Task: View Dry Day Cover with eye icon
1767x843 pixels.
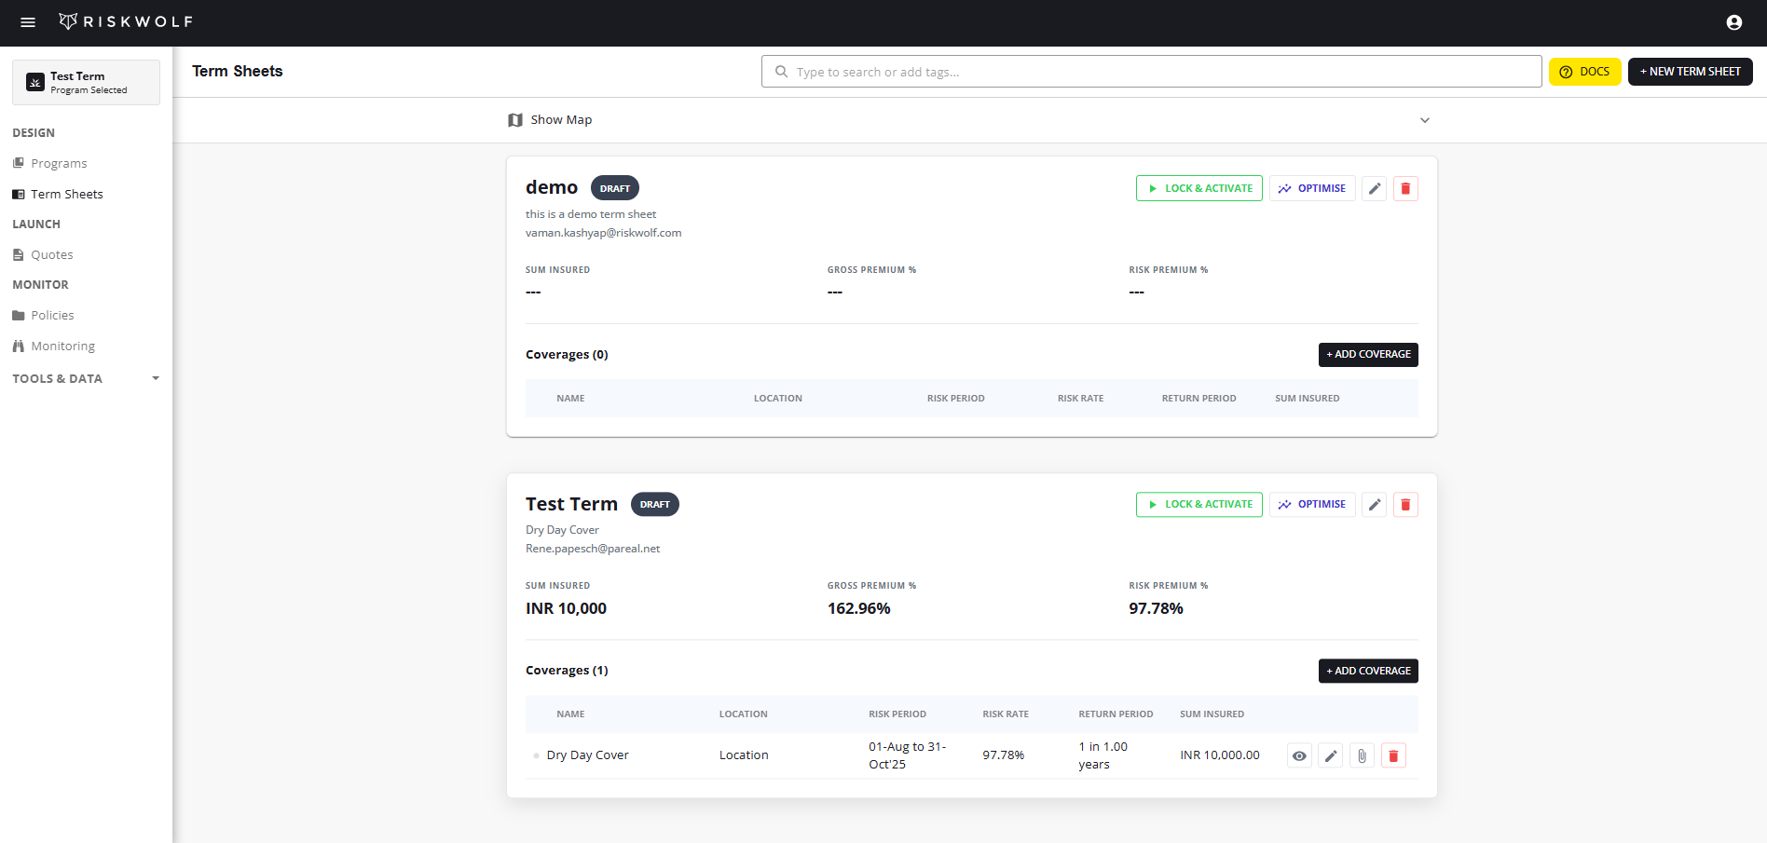Action: pos(1299,755)
